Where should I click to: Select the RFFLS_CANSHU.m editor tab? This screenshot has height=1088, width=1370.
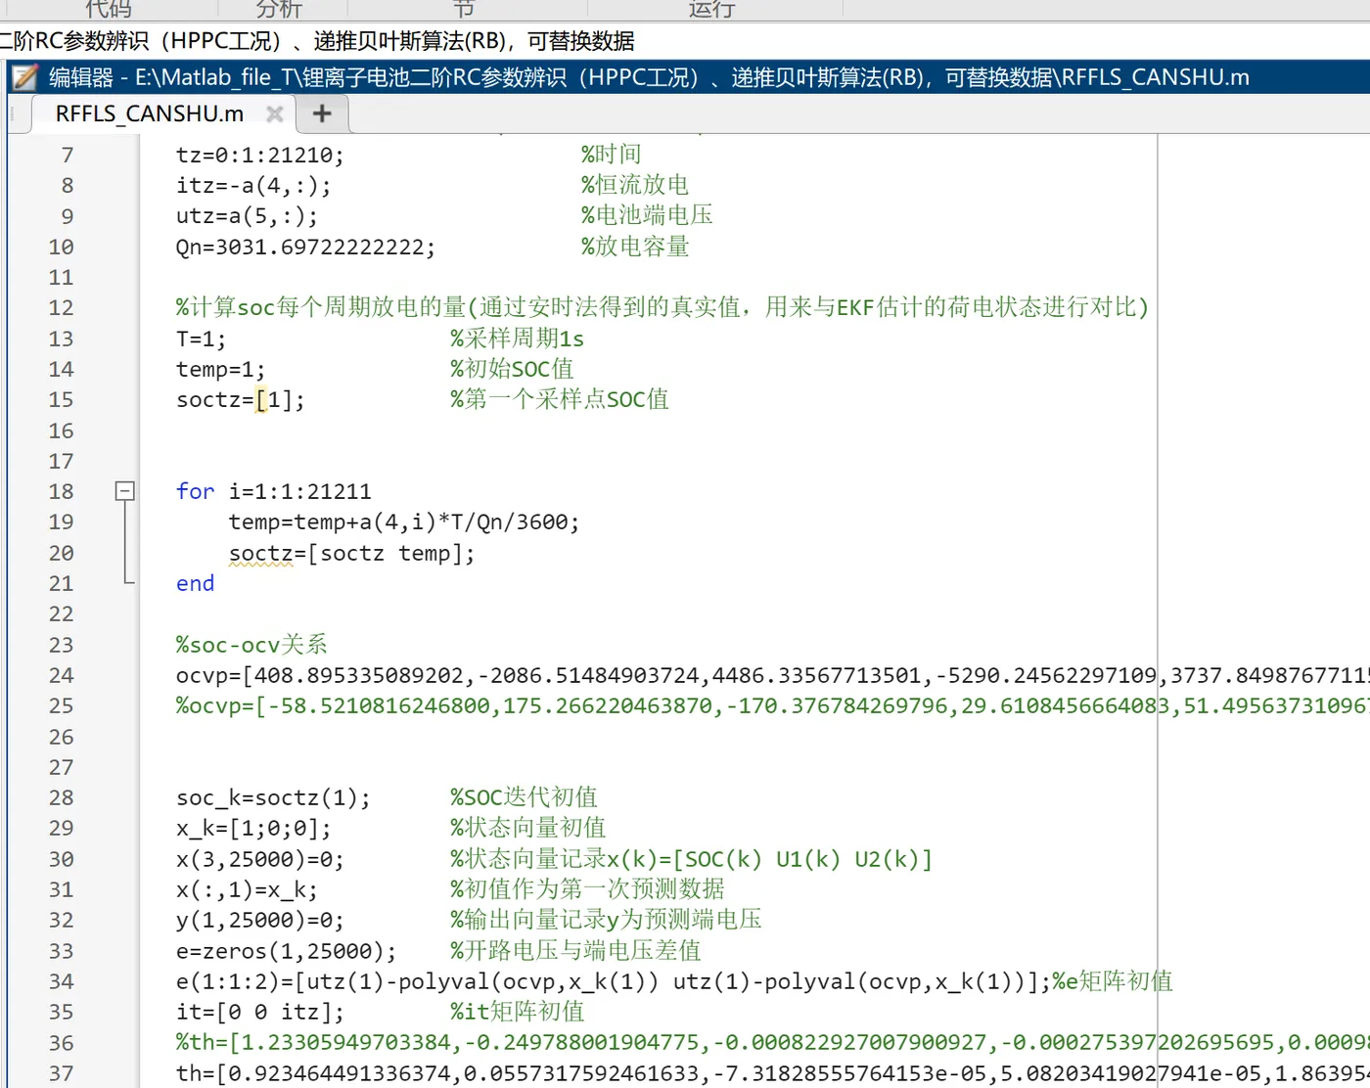point(149,113)
